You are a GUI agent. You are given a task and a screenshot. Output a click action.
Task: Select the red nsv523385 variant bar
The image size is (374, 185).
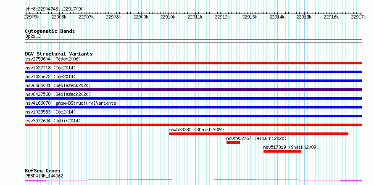(258, 134)
